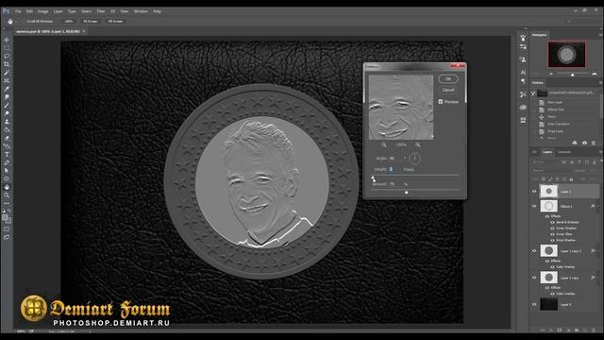Select the Type tool
This screenshot has height=340, width=604.
coord(7,154)
